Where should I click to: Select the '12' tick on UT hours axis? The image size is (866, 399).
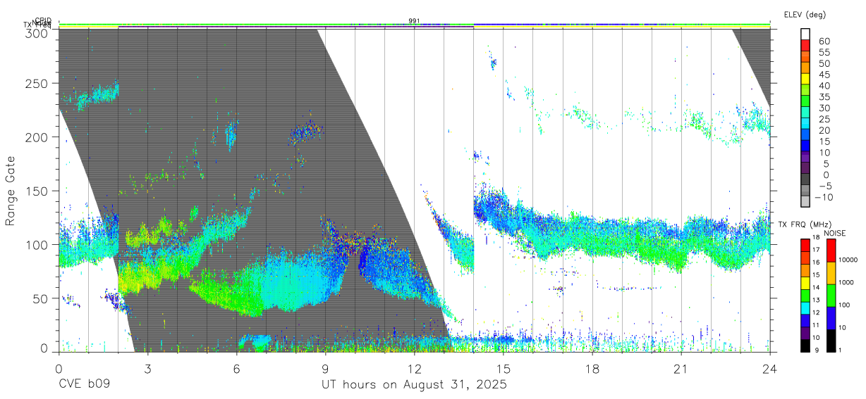pyautogui.click(x=414, y=368)
